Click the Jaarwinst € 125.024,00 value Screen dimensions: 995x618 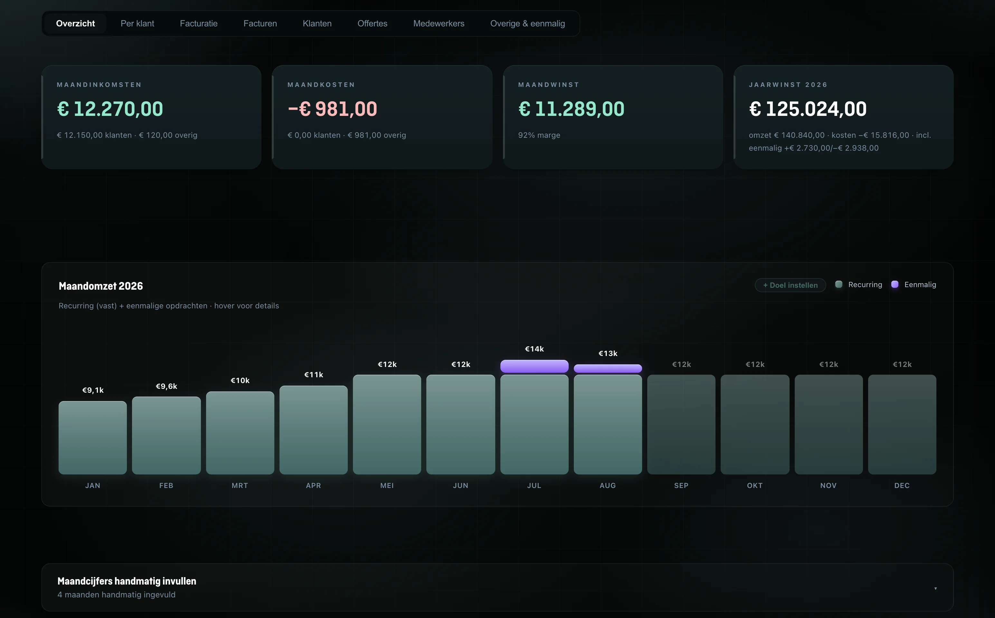tap(808, 109)
